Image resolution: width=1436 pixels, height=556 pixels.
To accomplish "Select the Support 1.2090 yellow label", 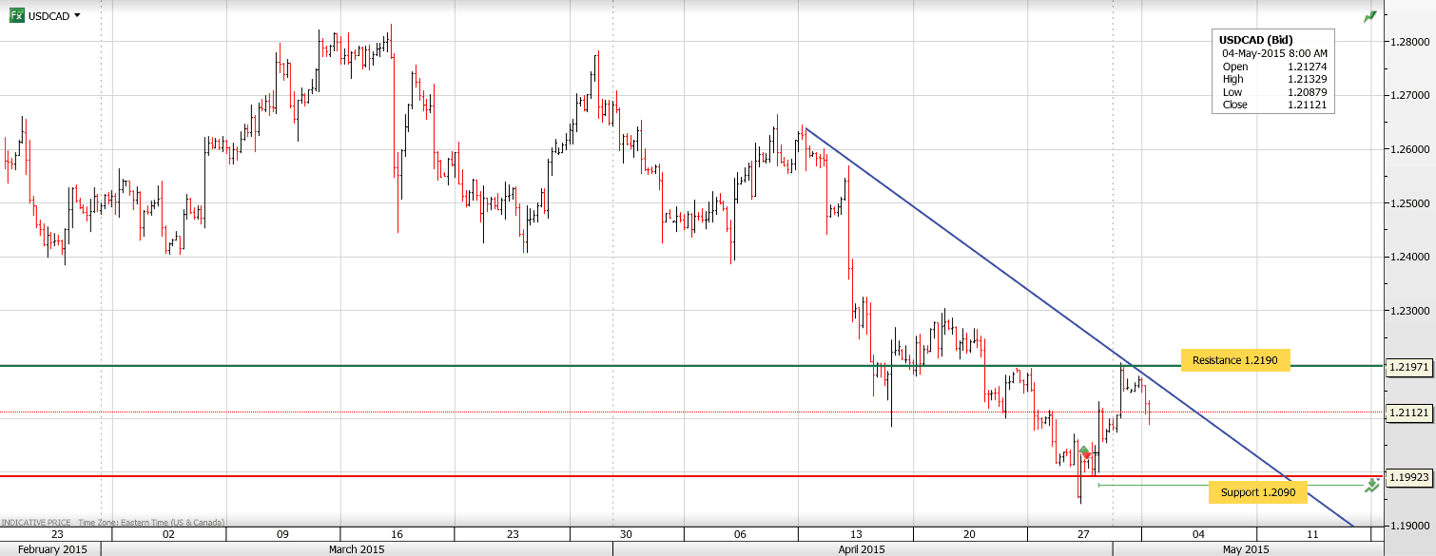I will [1257, 492].
